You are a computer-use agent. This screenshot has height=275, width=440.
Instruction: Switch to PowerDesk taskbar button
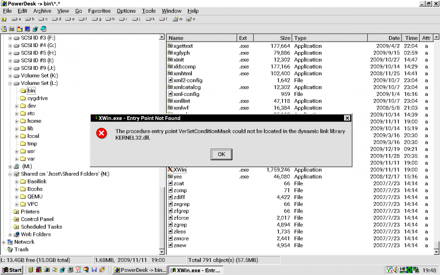pyautogui.click(x=139, y=270)
